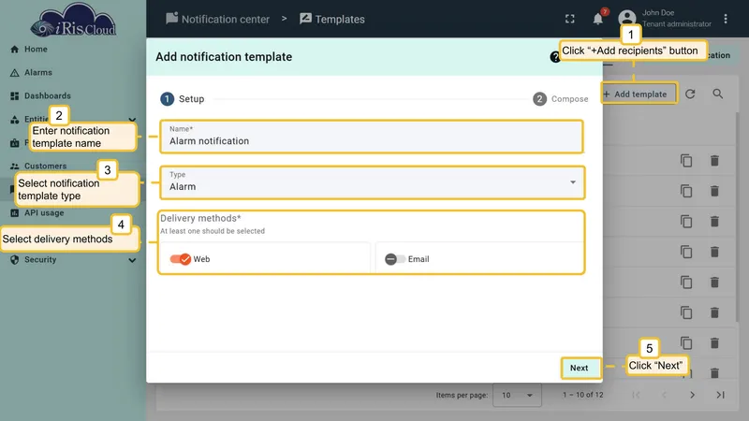Image resolution: width=749 pixels, height=421 pixels.
Task: Open the three-dot more options menu
Action: (726, 19)
